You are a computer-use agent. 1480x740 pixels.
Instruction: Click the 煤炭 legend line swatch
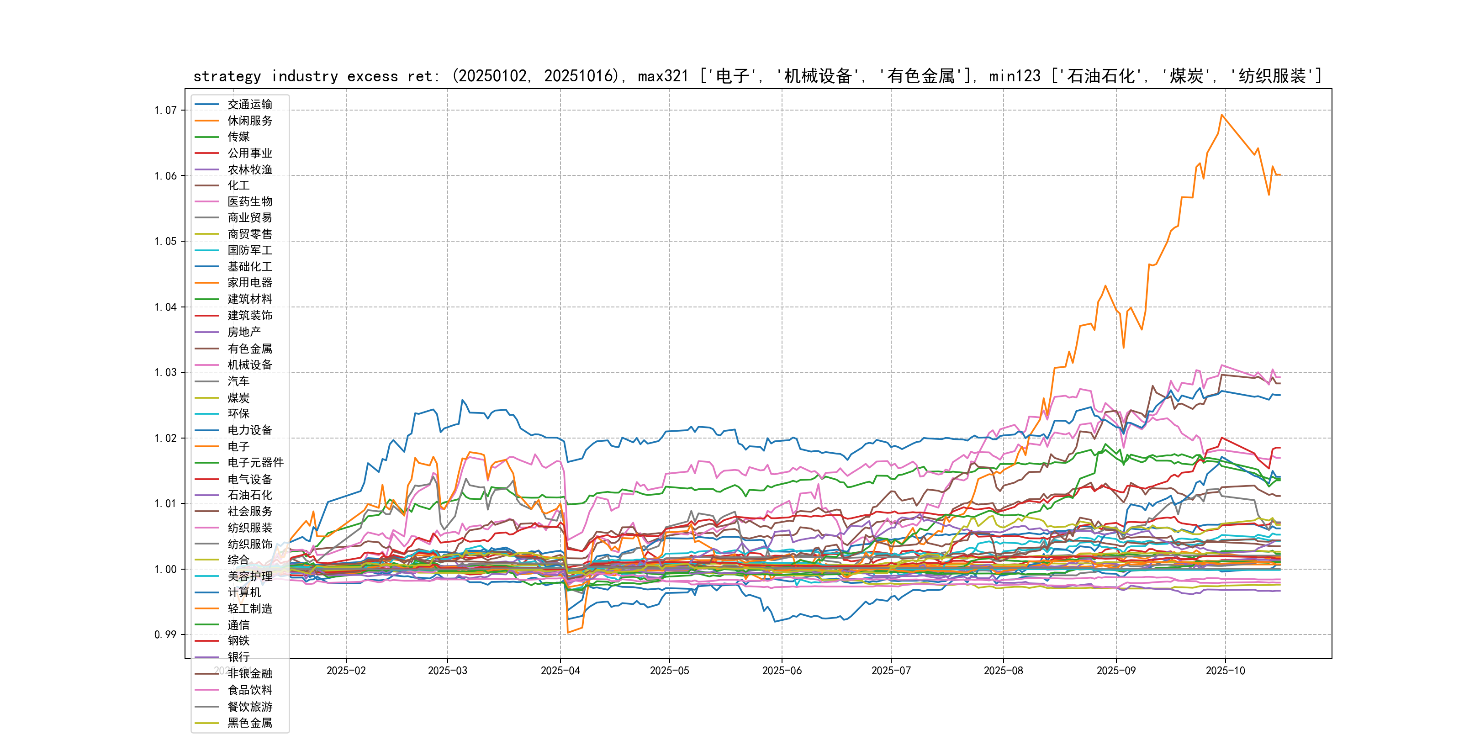[x=207, y=397]
